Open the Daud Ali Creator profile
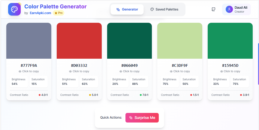 click(x=236, y=9)
